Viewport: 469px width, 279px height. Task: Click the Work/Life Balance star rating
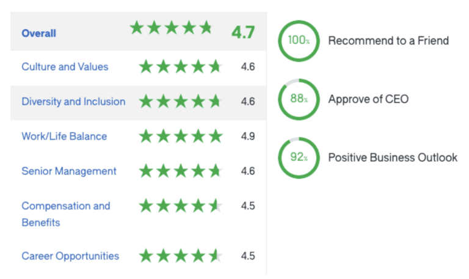click(x=181, y=136)
